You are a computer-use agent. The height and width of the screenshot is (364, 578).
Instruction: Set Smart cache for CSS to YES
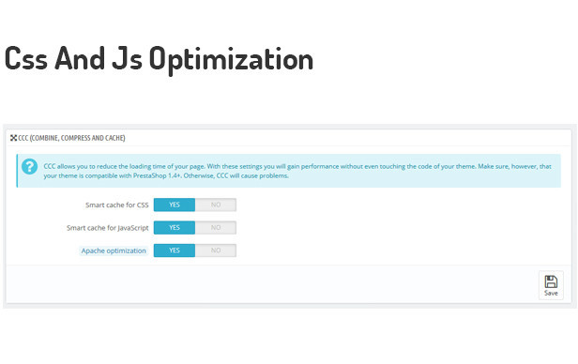(x=175, y=205)
